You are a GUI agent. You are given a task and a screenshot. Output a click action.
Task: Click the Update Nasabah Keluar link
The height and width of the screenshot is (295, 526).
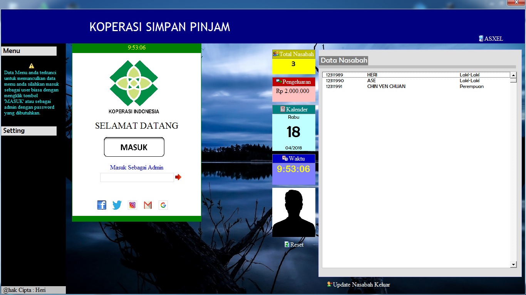[362, 285]
